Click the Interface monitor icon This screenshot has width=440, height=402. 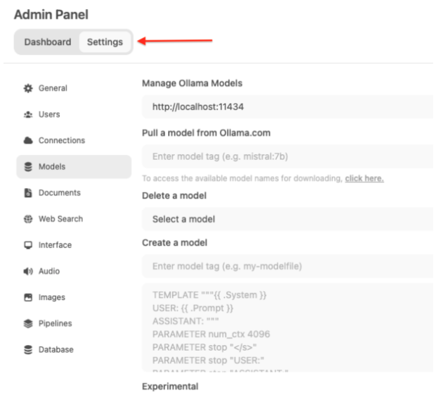[28, 245]
